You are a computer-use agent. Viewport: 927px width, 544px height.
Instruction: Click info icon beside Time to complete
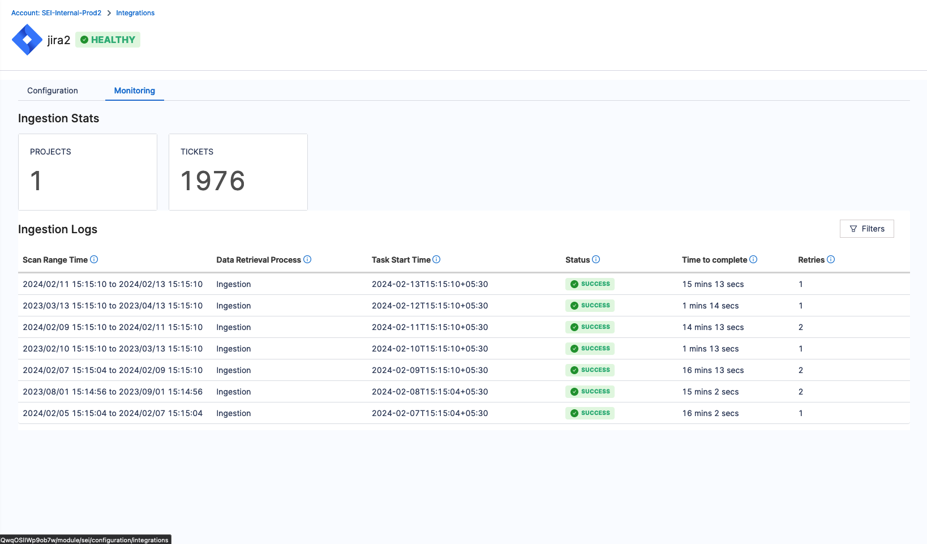[753, 259]
